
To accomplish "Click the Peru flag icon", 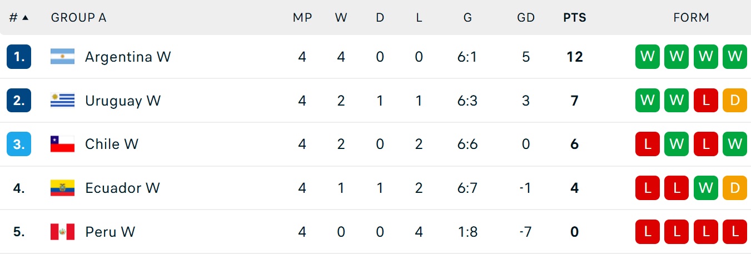I will (62, 232).
